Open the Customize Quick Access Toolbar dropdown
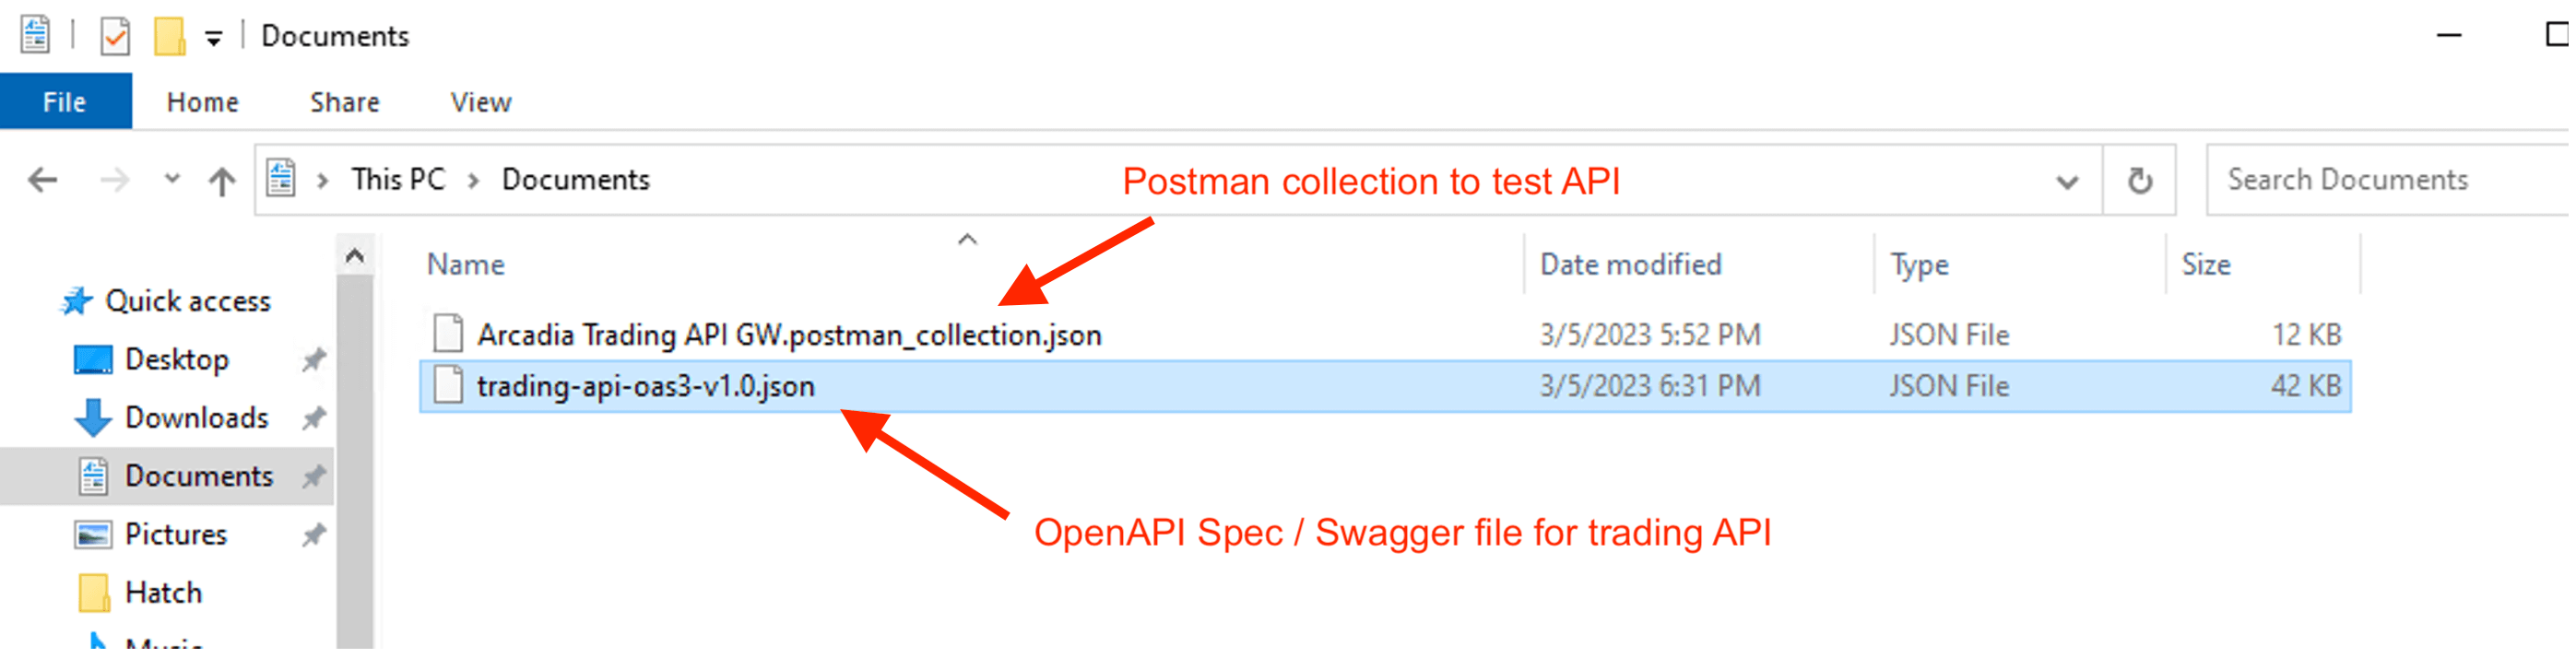Viewport: 2576px width, 658px height. tap(213, 39)
